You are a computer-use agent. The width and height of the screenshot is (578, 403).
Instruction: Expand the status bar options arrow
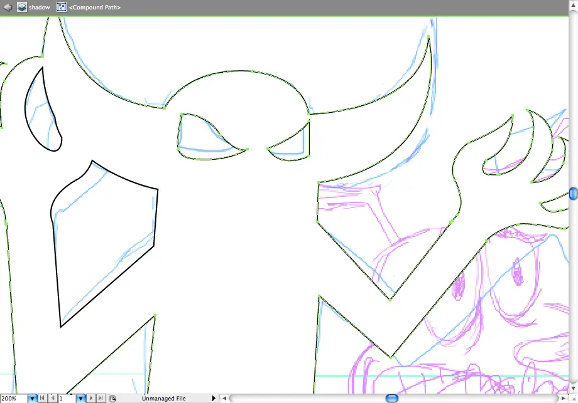pyautogui.click(x=214, y=398)
